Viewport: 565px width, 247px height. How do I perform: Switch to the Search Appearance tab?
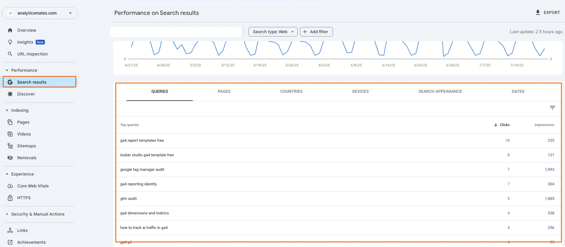pyautogui.click(x=440, y=92)
